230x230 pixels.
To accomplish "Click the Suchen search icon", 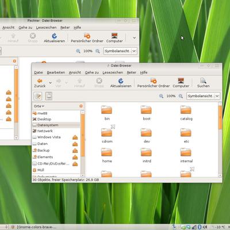I will [203, 83].
